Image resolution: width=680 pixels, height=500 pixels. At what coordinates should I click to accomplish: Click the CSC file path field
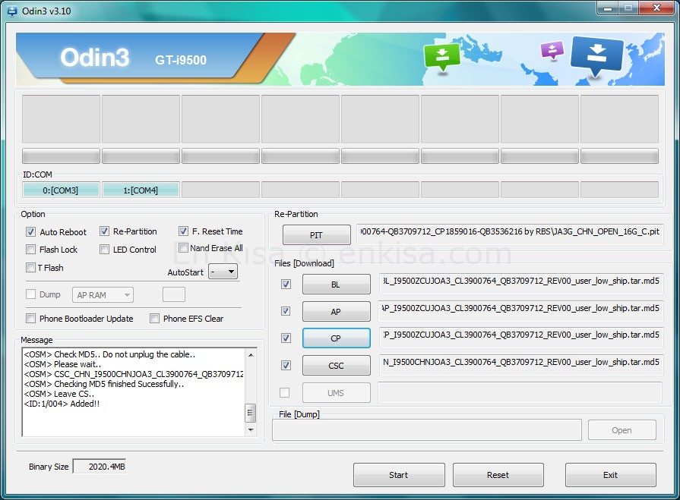520,365
